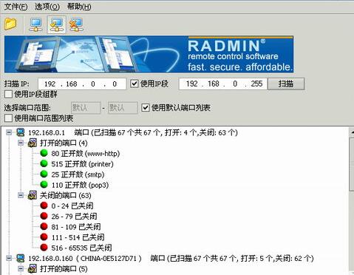Select the 516 - 65535 已关闭 row

81,248
